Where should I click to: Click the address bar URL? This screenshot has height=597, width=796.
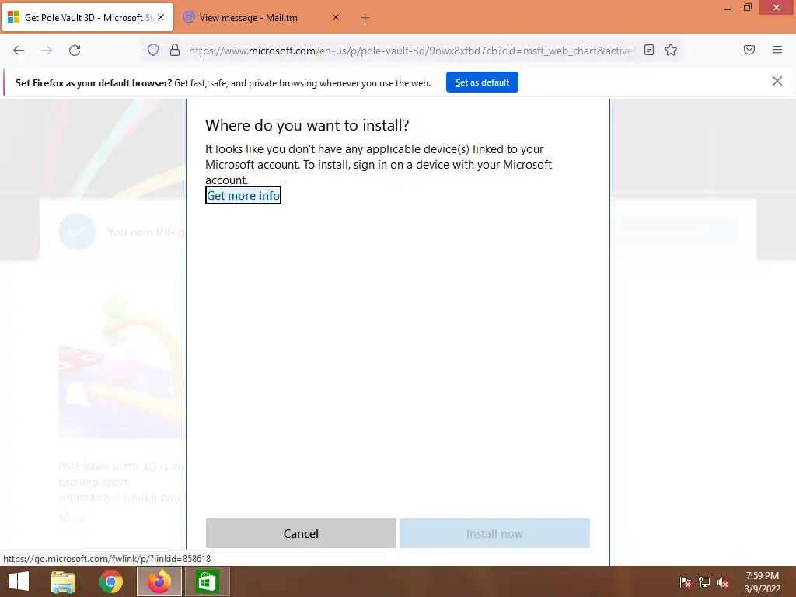411,51
